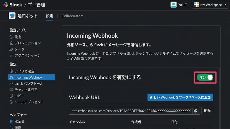Screen dimensions: 230x129
Task: Click the Incoming Webhook heading
Action: pos(93,36)
